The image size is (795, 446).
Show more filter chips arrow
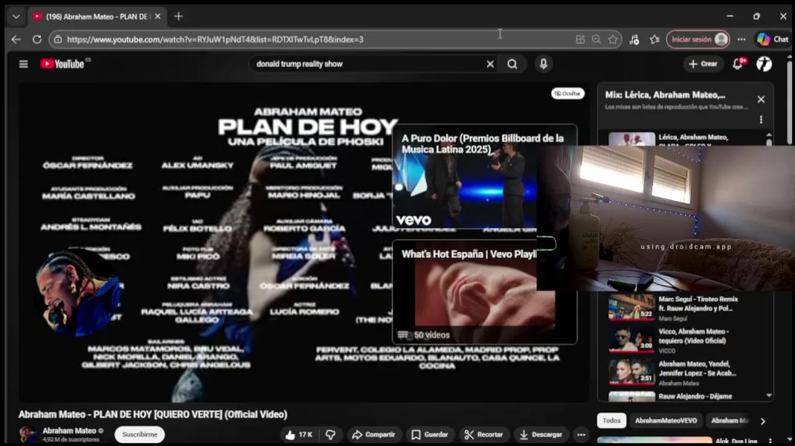point(763,421)
